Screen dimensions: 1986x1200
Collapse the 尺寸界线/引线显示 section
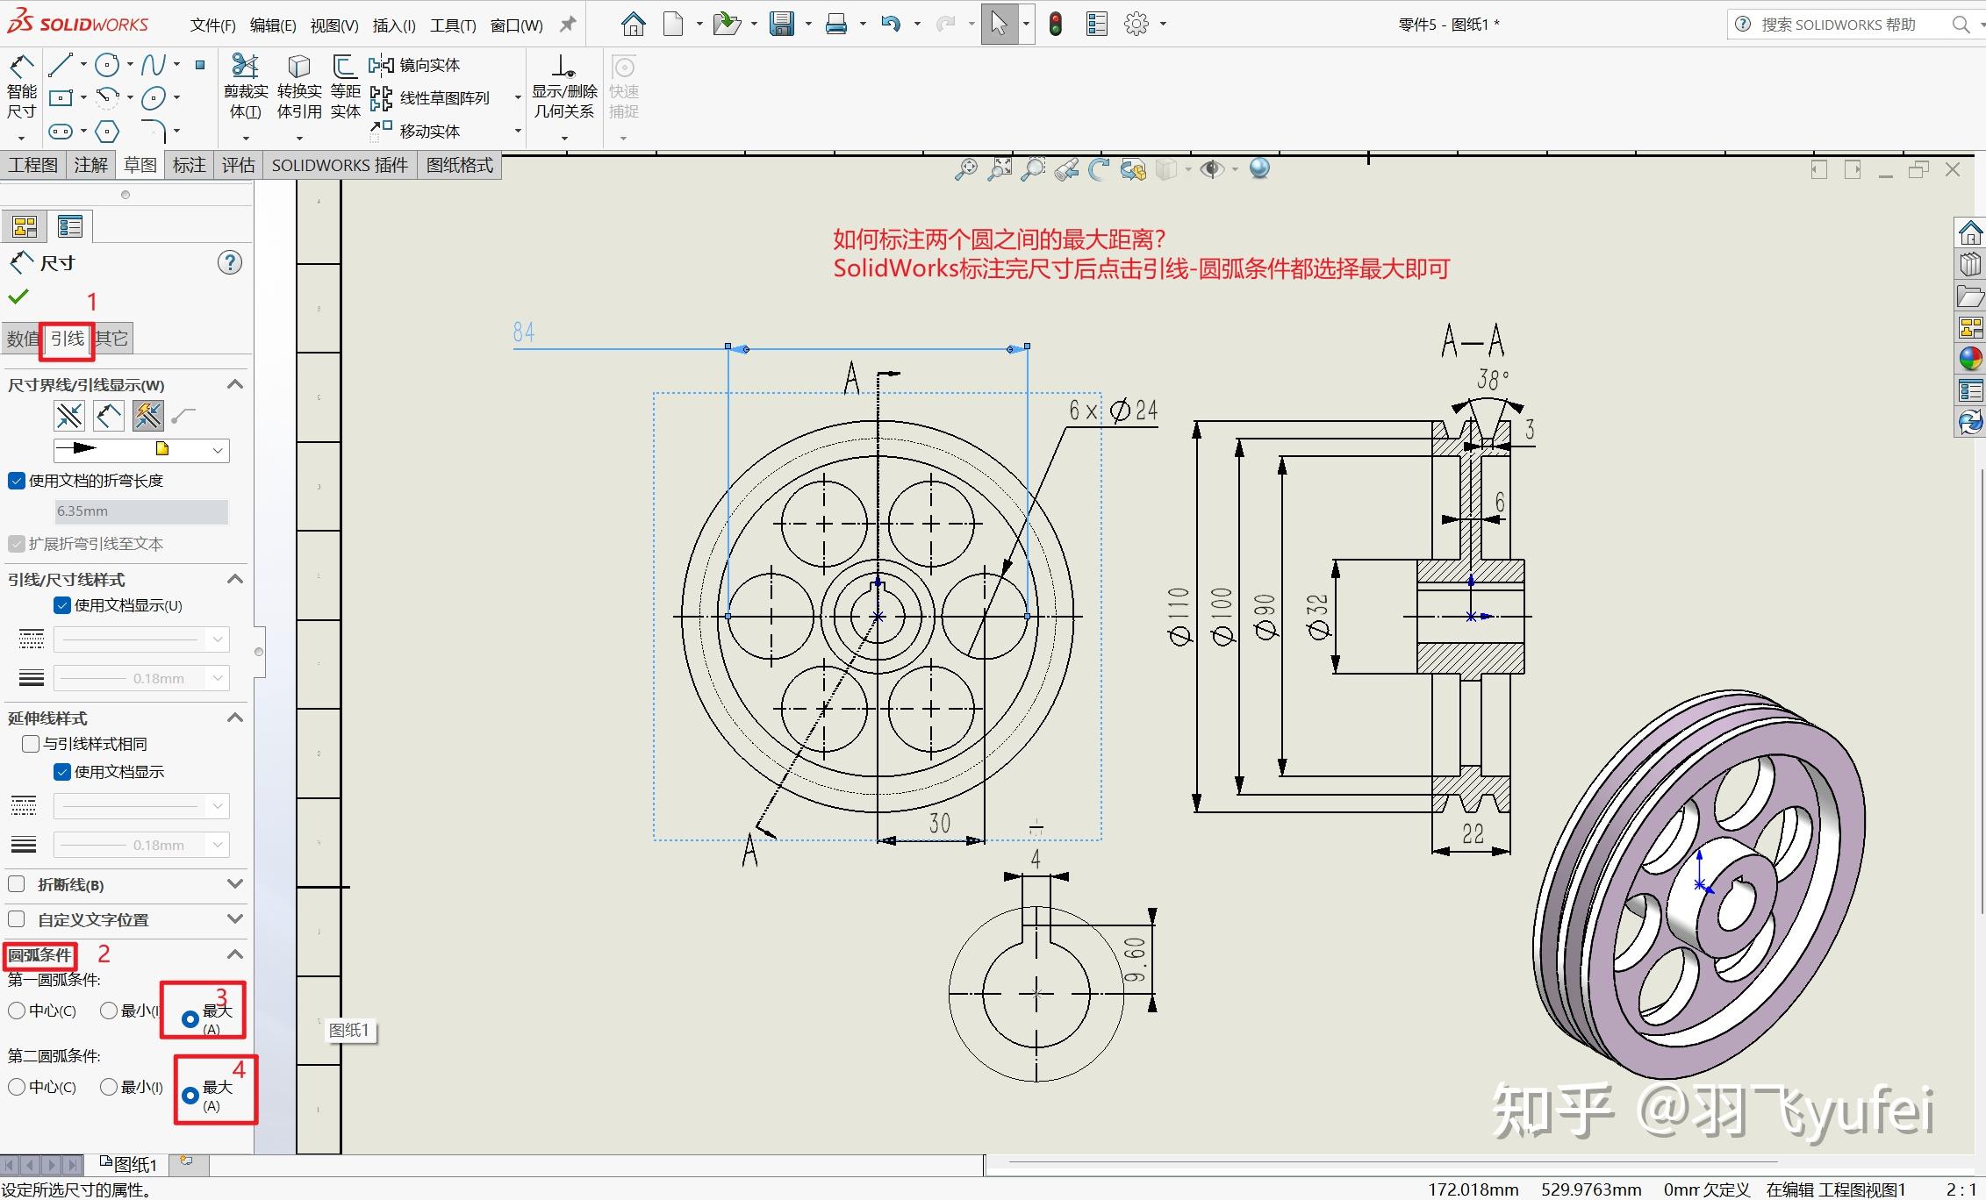click(x=234, y=384)
